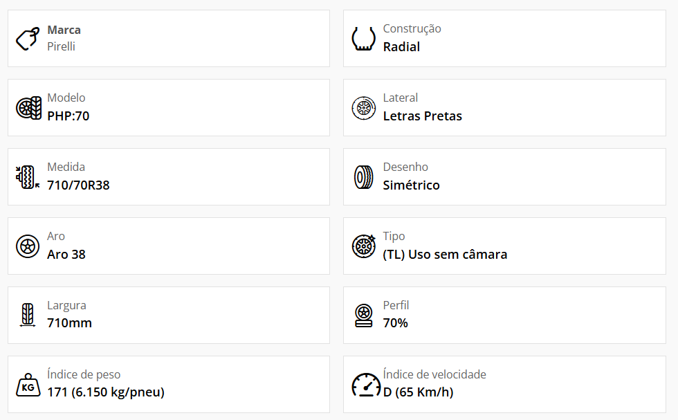Select the Letras Pretas lateral value
This screenshot has width=678, height=420.
coord(423,116)
